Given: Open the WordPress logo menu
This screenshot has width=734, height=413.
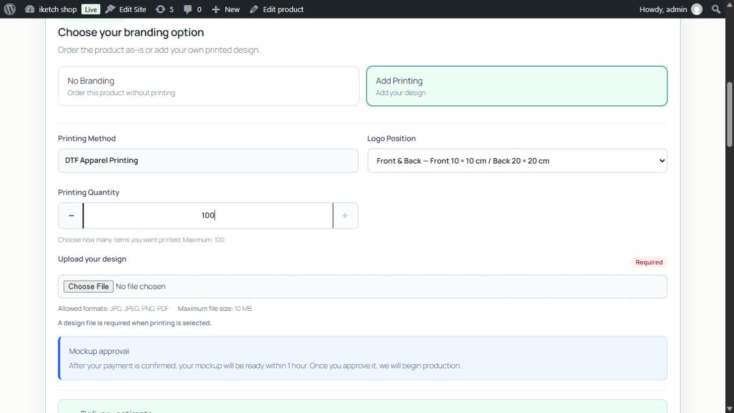Looking at the screenshot, I should (x=9, y=9).
